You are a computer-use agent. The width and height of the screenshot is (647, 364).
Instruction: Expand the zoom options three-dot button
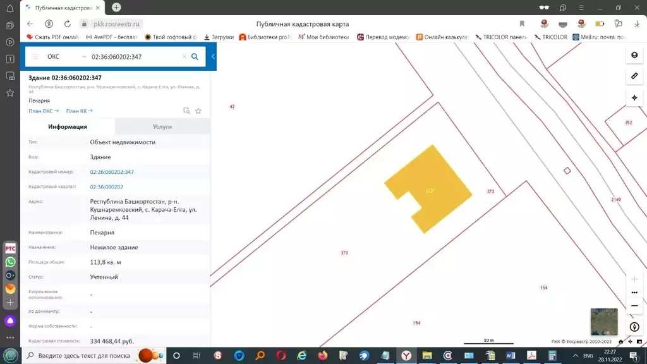coord(634,293)
